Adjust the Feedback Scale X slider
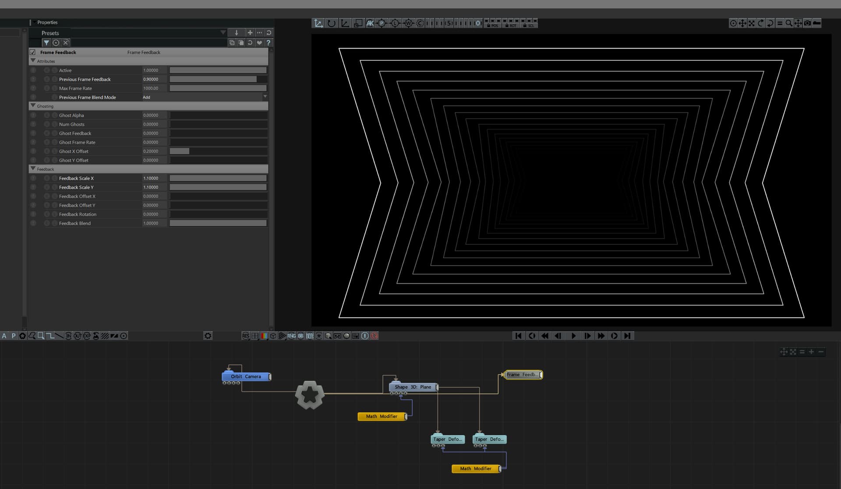Image resolution: width=841 pixels, height=489 pixels. (218, 178)
